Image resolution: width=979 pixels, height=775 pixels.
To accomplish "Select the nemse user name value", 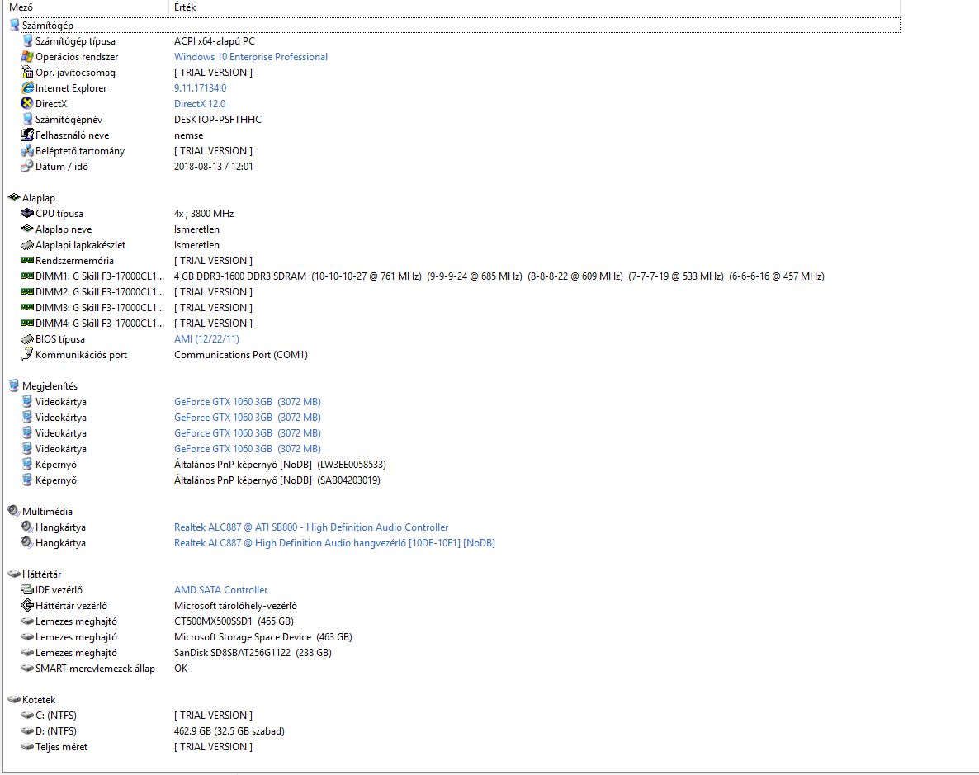I will pos(188,135).
